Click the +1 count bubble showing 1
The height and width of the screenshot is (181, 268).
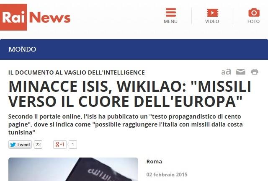[72, 145]
